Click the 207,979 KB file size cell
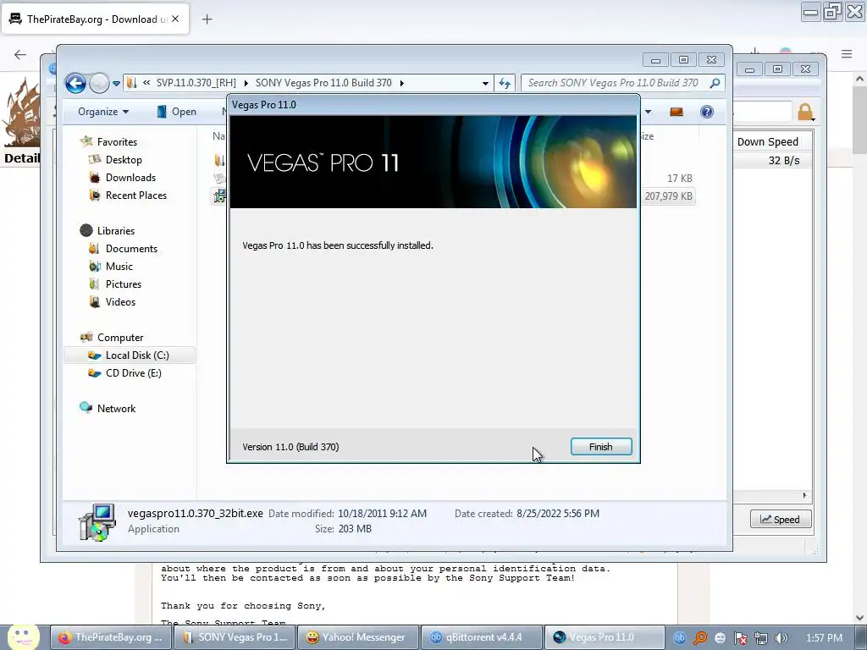The height and width of the screenshot is (650, 867). pyautogui.click(x=668, y=196)
